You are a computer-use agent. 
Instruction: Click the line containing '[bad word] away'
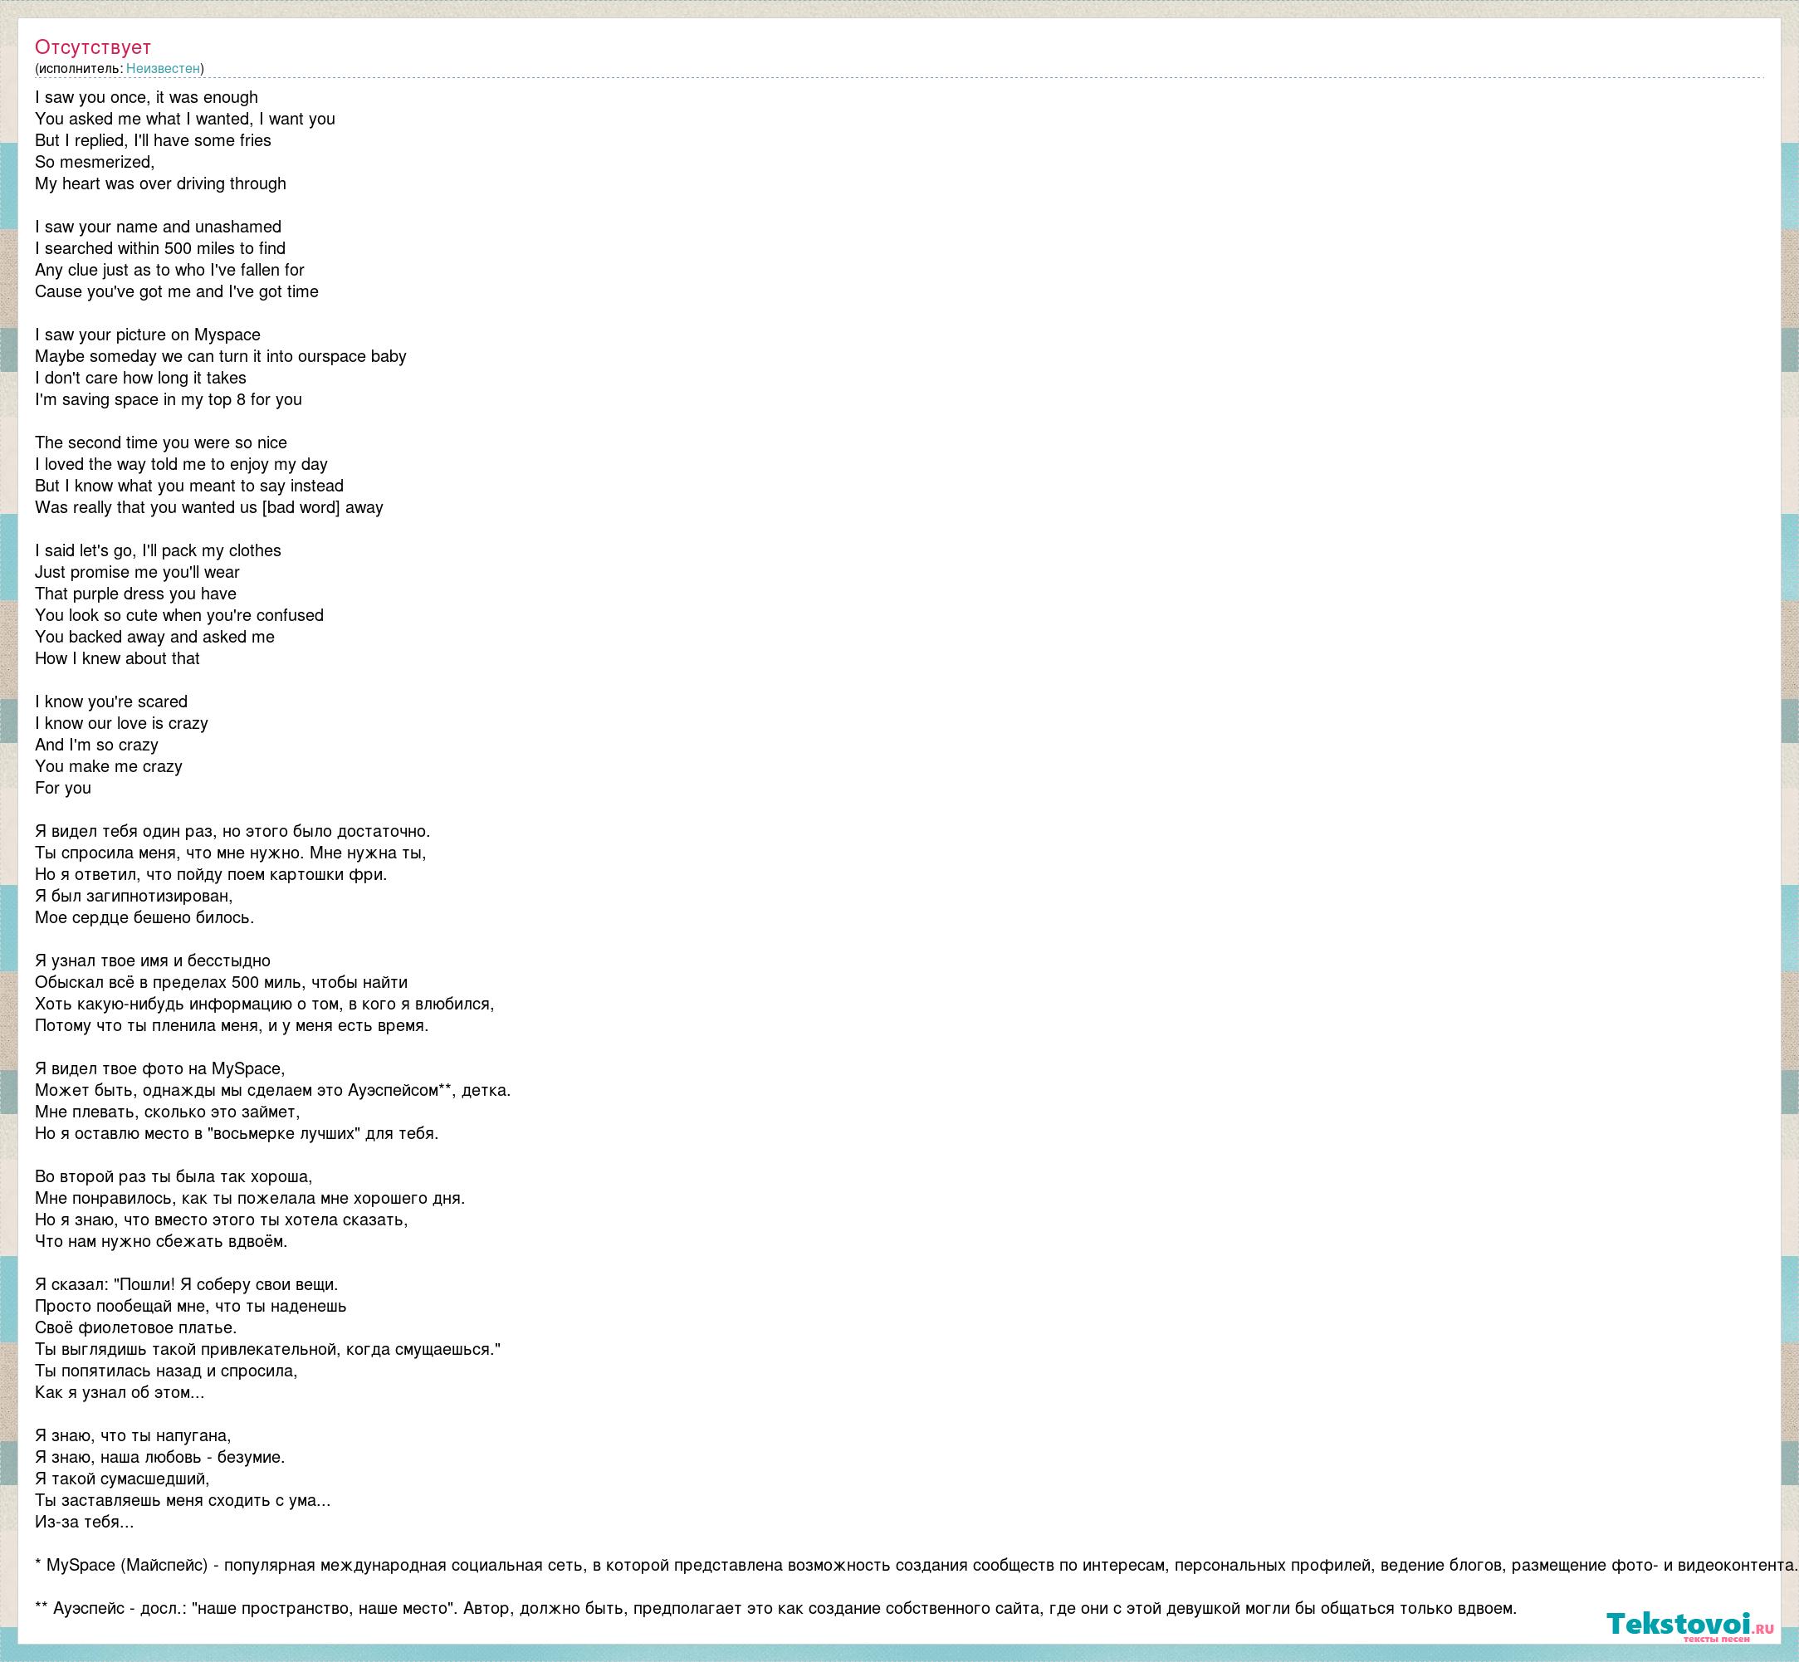[209, 507]
